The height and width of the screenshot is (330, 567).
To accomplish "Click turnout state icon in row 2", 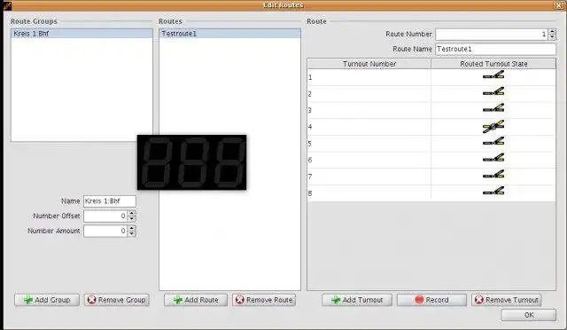I will click(493, 91).
